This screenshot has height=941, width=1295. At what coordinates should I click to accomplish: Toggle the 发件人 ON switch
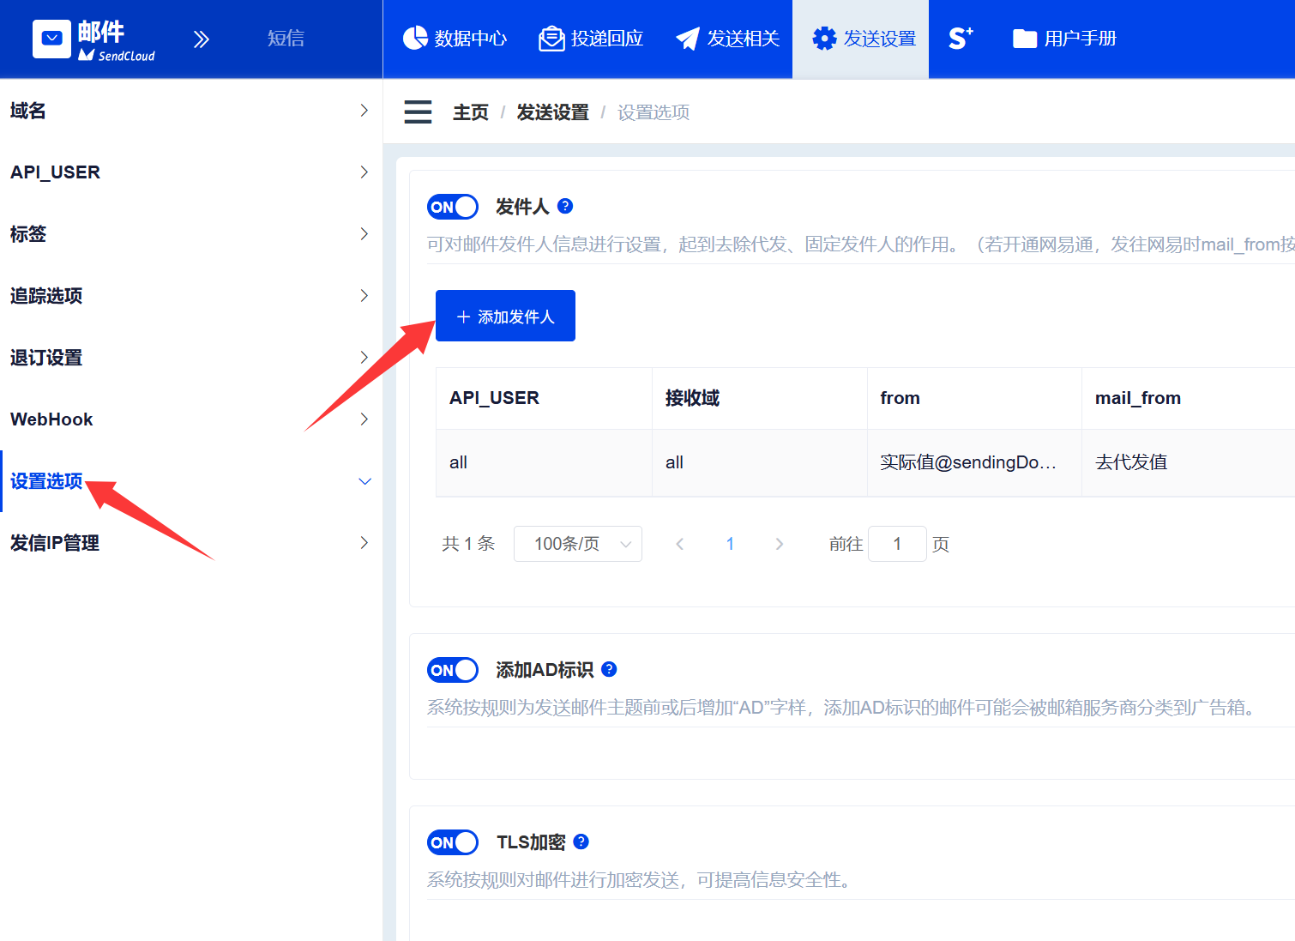click(x=453, y=207)
